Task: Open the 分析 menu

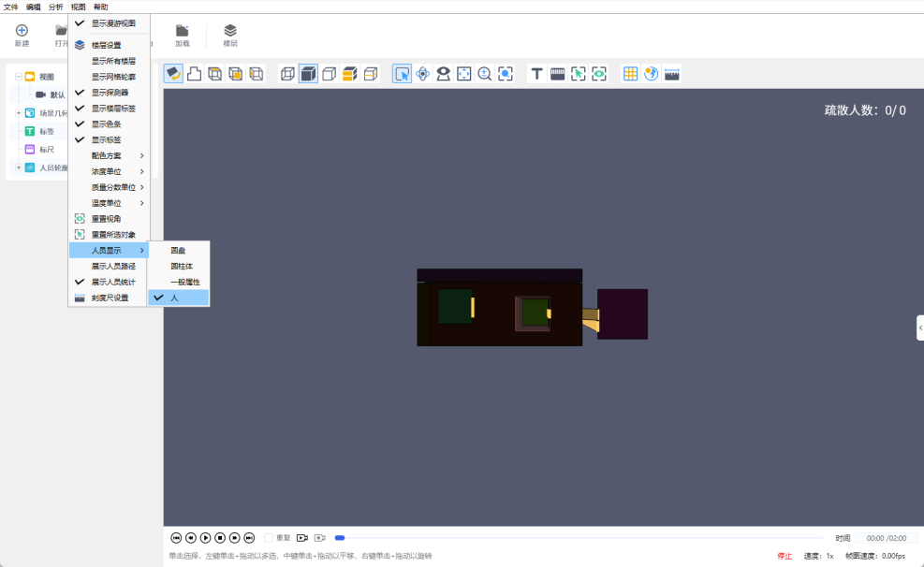Action: [55, 7]
